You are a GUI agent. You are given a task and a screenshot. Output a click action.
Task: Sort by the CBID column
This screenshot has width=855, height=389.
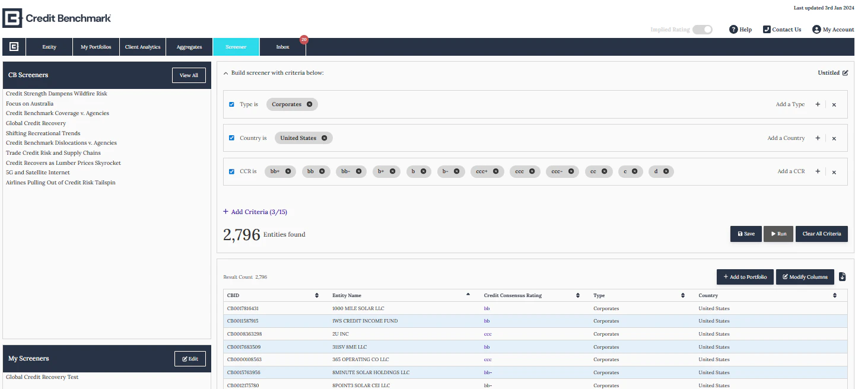pos(317,295)
